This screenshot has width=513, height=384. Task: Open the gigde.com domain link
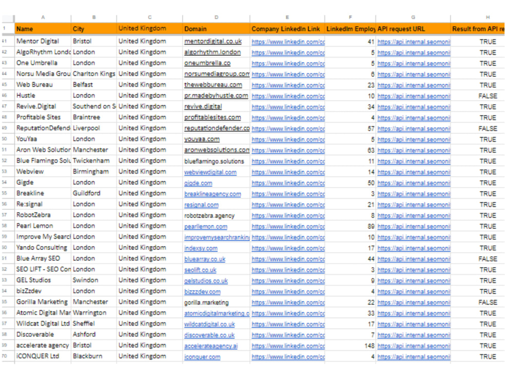click(198, 183)
